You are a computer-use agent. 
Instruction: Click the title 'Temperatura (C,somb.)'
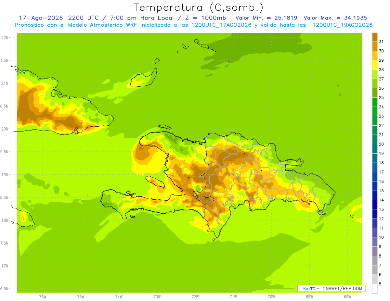click(x=199, y=7)
